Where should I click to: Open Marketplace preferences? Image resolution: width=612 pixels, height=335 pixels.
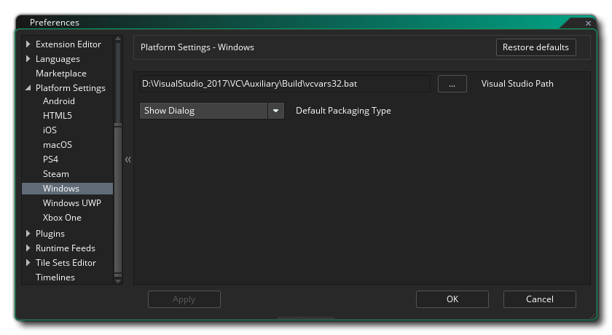click(60, 74)
